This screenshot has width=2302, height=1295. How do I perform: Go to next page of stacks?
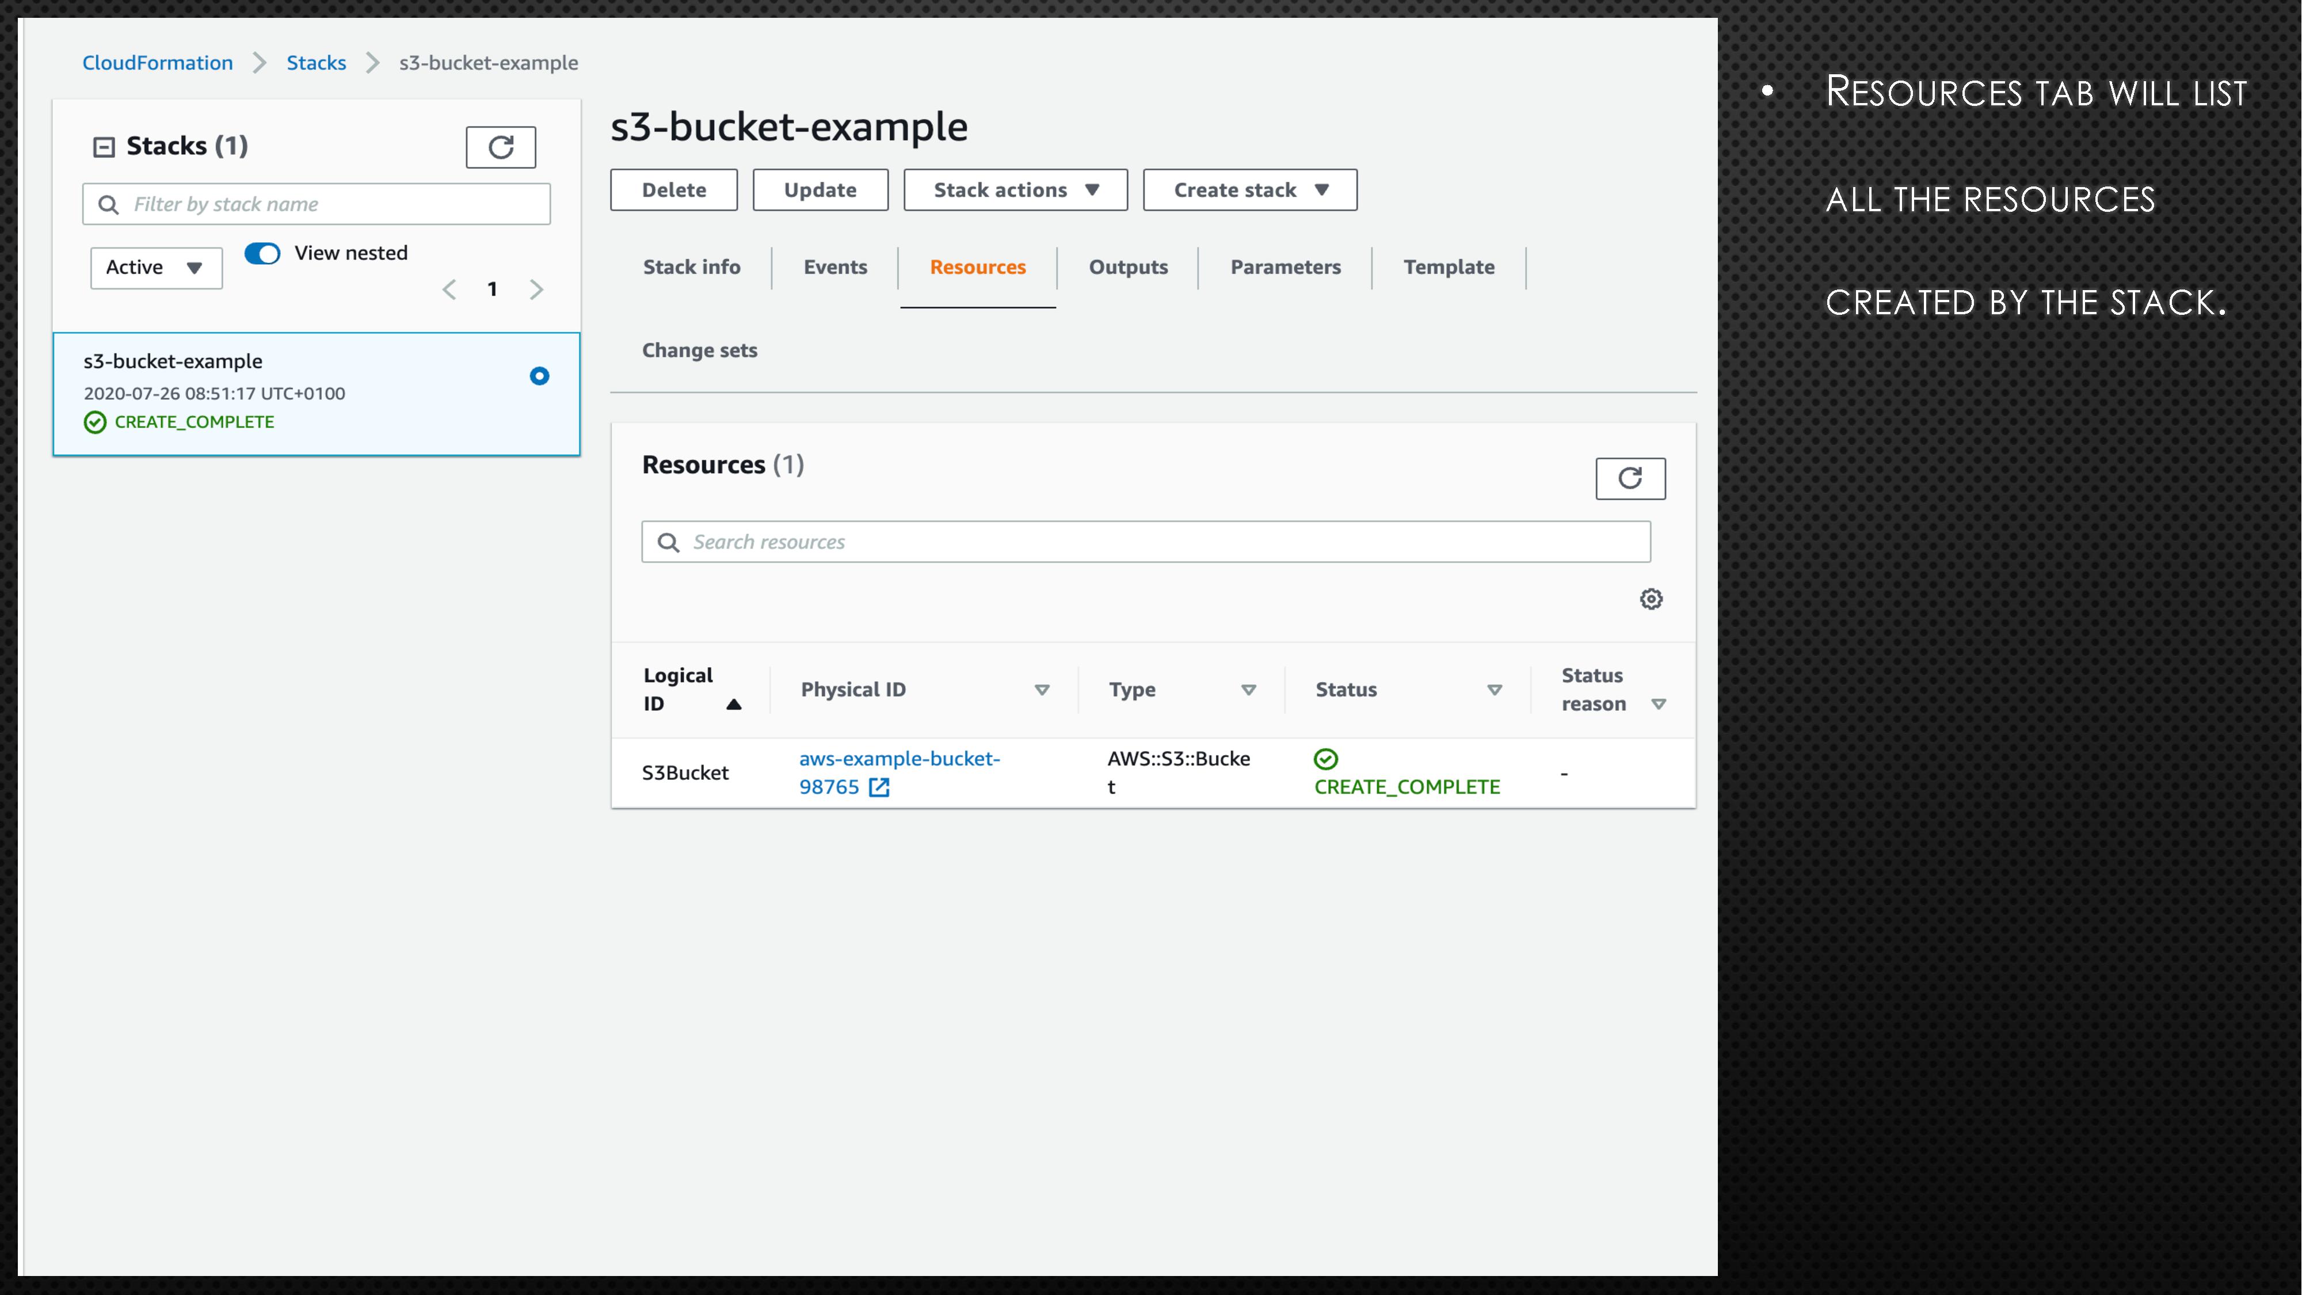coord(537,289)
